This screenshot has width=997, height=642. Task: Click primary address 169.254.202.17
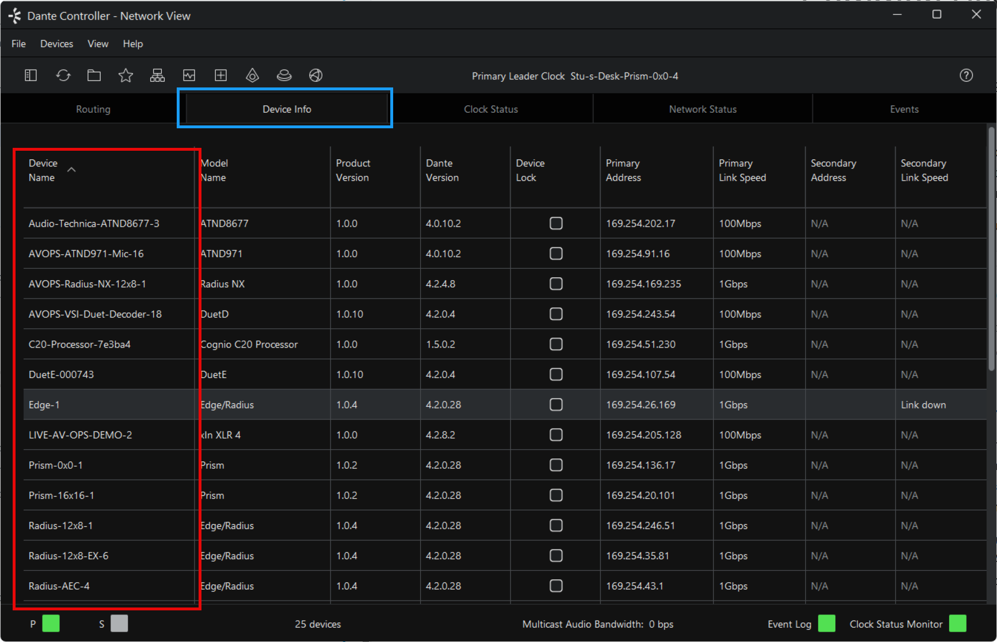(x=641, y=223)
